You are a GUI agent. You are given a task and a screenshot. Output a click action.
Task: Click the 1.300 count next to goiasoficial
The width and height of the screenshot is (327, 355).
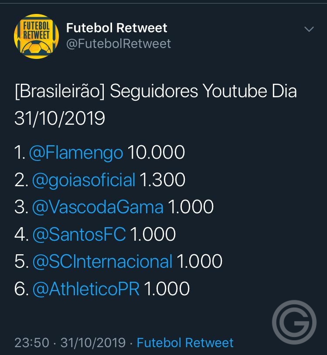tap(163, 180)
